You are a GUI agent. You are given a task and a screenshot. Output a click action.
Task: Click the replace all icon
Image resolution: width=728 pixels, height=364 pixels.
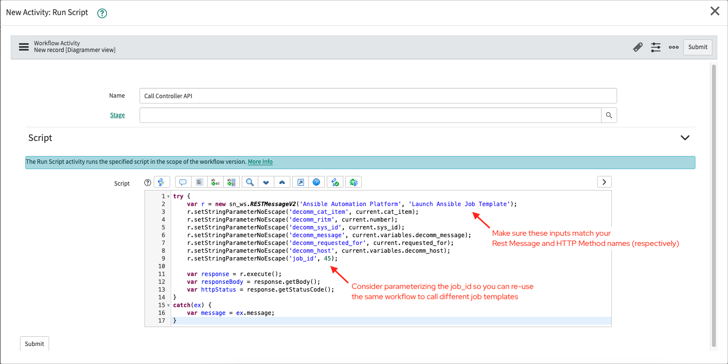tap(231, 182)
